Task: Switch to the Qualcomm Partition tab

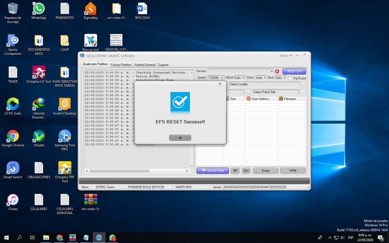Action: [95, 64]
